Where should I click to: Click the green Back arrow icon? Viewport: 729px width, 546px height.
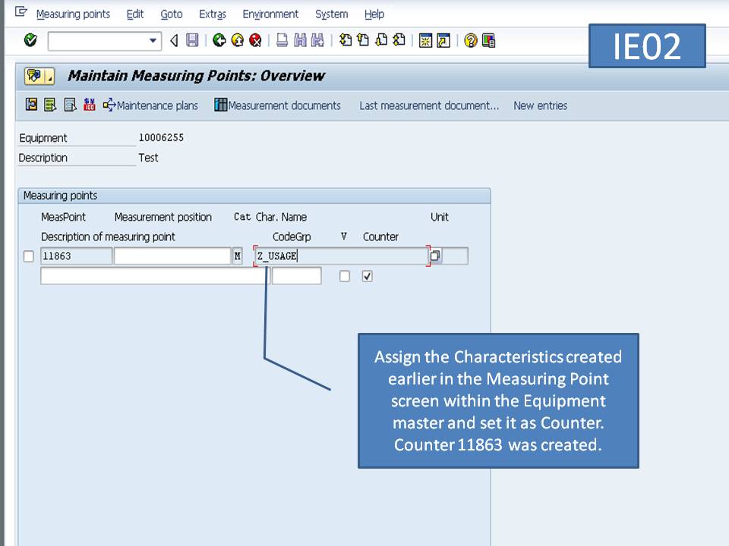click(x=219, y=40)
